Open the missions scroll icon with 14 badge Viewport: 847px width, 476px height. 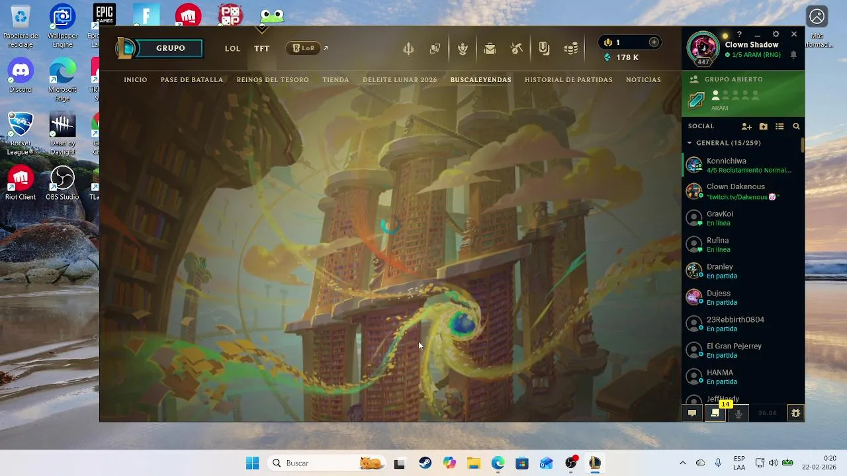coord(715,412)
